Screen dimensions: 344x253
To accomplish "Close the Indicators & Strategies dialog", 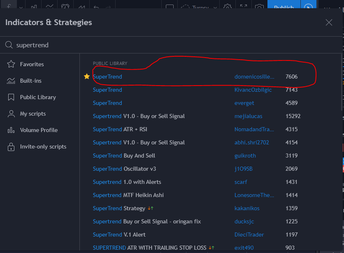I will click(x=329, y=22).
